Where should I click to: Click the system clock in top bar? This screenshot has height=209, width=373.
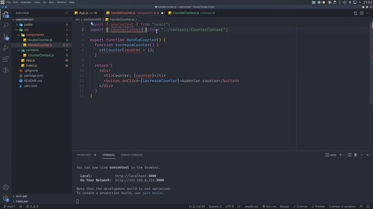tap(368, 2)
